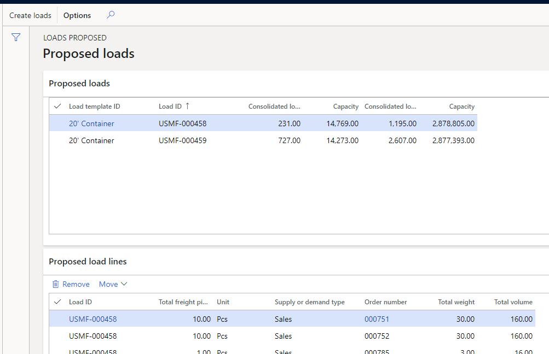Click trash icon next to Remove
Screen dimensions: 549x354
click(x=56, y=284)
